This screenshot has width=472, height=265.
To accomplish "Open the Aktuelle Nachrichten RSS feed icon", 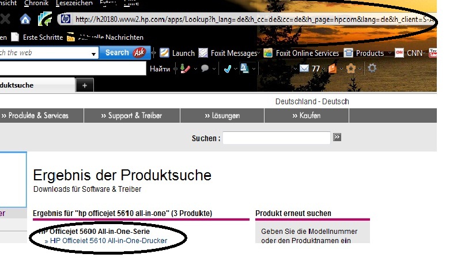I will pyautogui.click(x=71, y=37).
